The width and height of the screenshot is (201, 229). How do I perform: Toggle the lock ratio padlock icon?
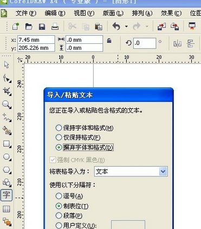click(109, 40)
